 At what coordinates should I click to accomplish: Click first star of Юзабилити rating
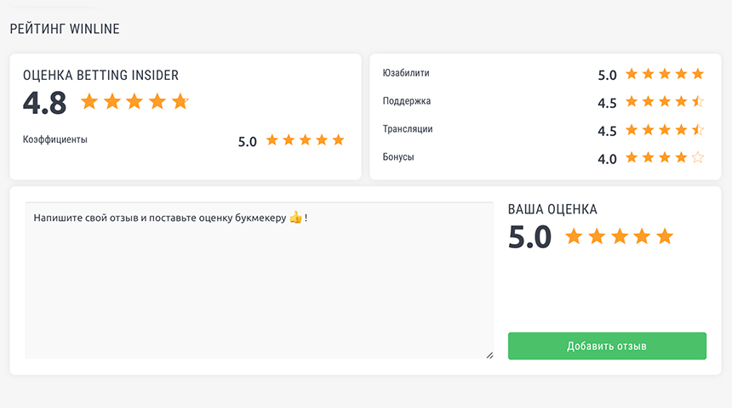click(x=632, y=74)
